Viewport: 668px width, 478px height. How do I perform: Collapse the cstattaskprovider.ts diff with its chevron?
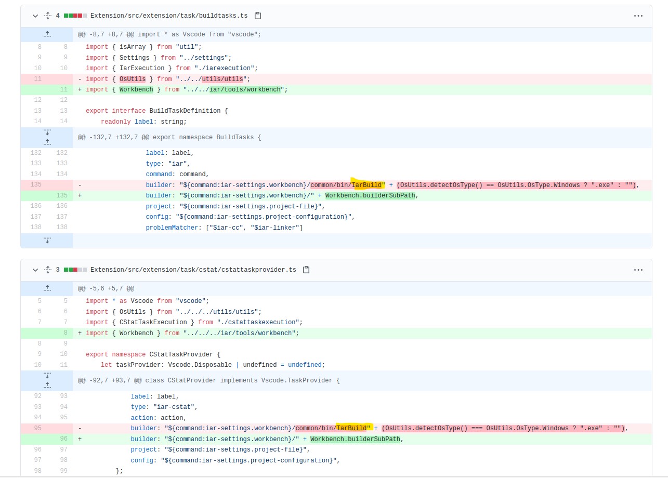coord(35,270)
